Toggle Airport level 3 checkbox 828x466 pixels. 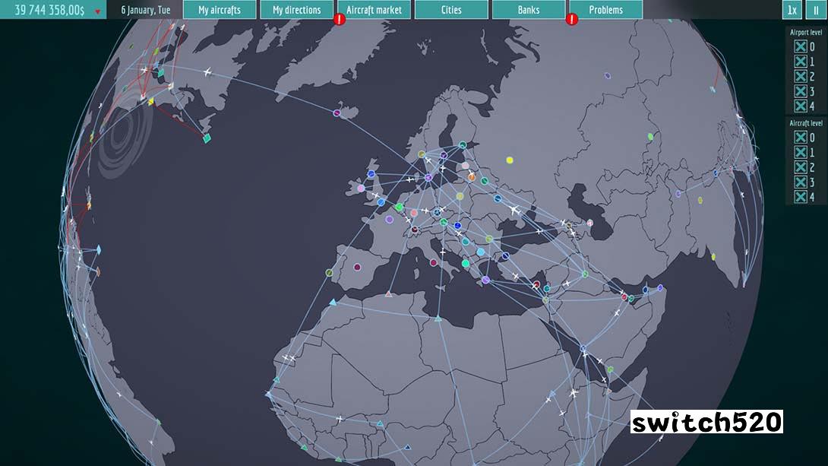click(x=801, y=91)
